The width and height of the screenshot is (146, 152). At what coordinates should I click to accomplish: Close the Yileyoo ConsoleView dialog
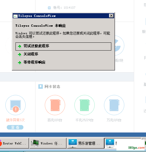(111, 16)
